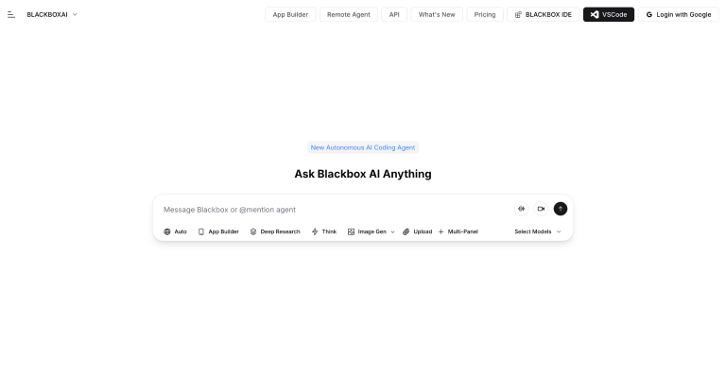Enable Deep Research mode

click(275, 231)
